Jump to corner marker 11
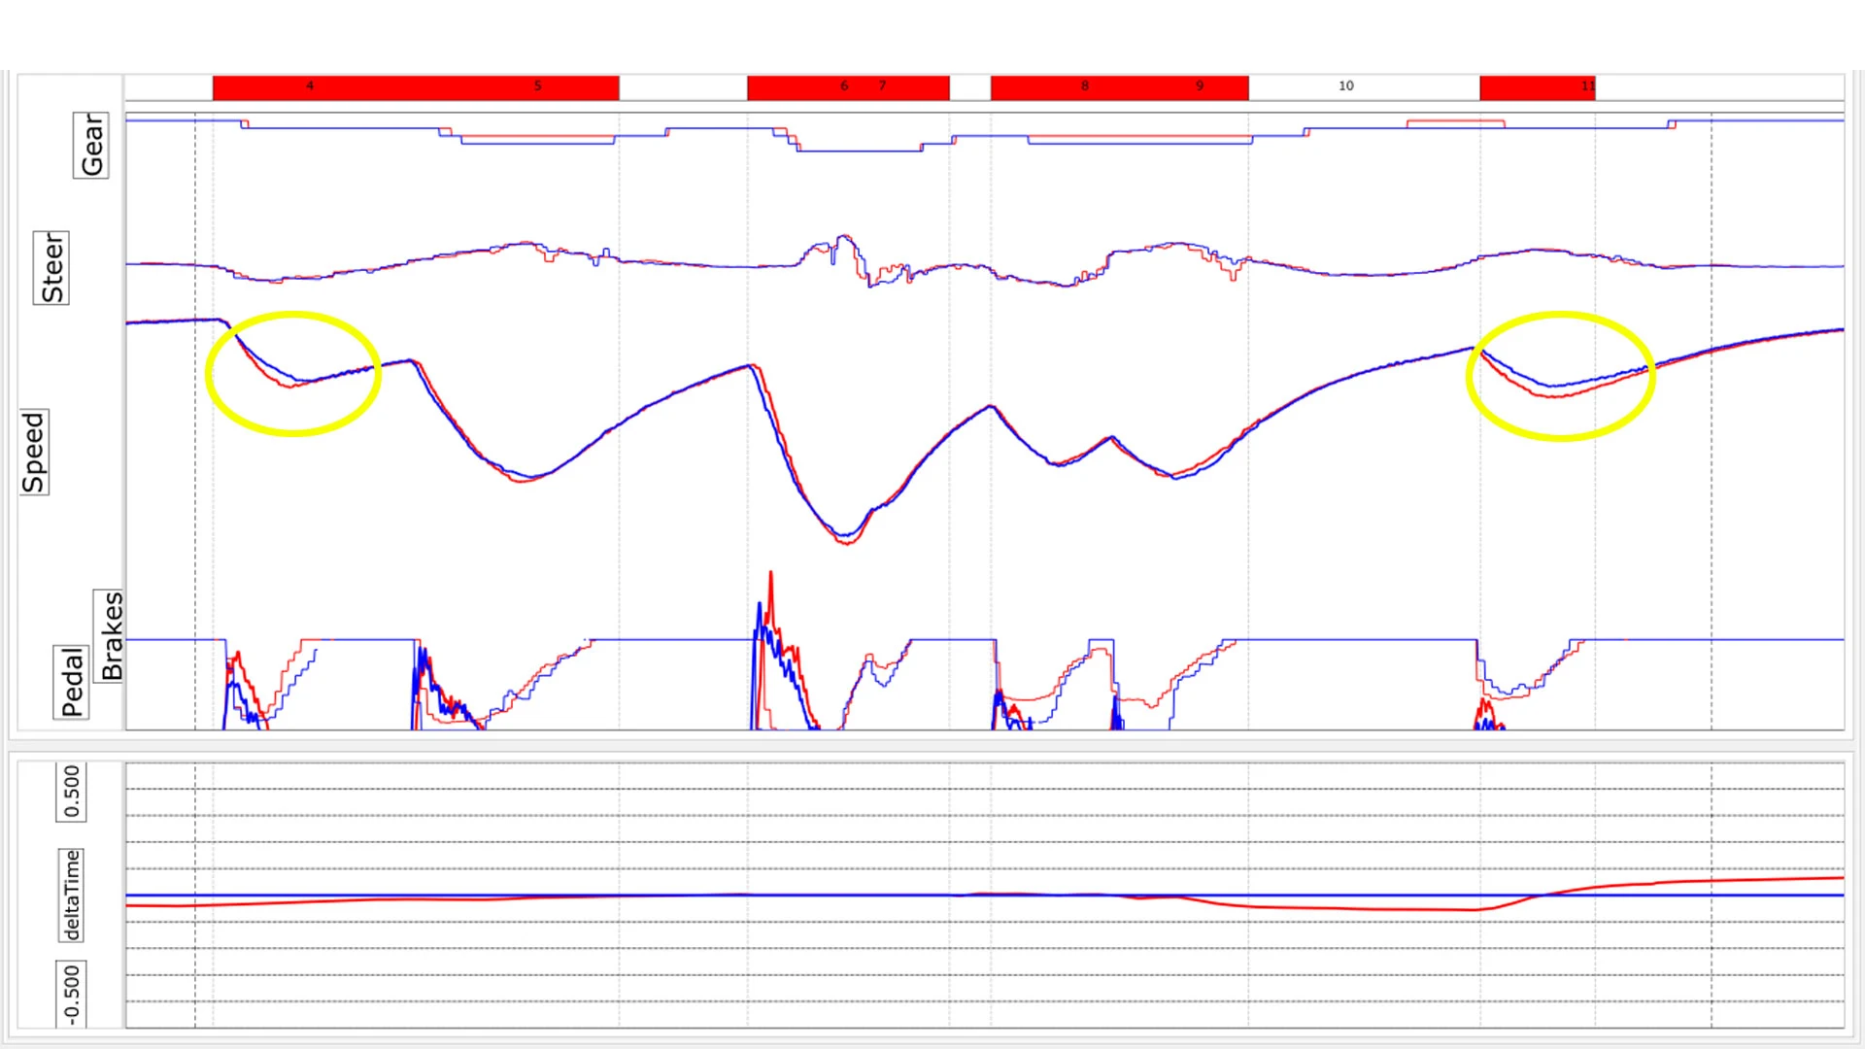 point(1587,86)
